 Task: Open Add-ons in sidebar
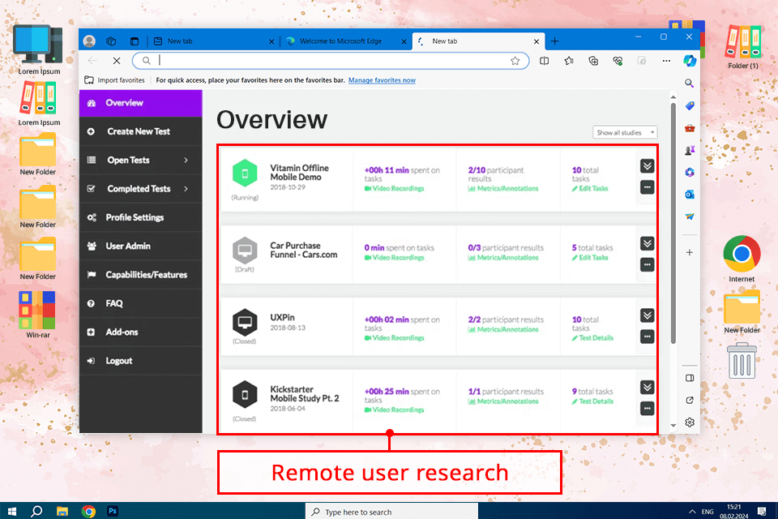(x=140, y=332)
